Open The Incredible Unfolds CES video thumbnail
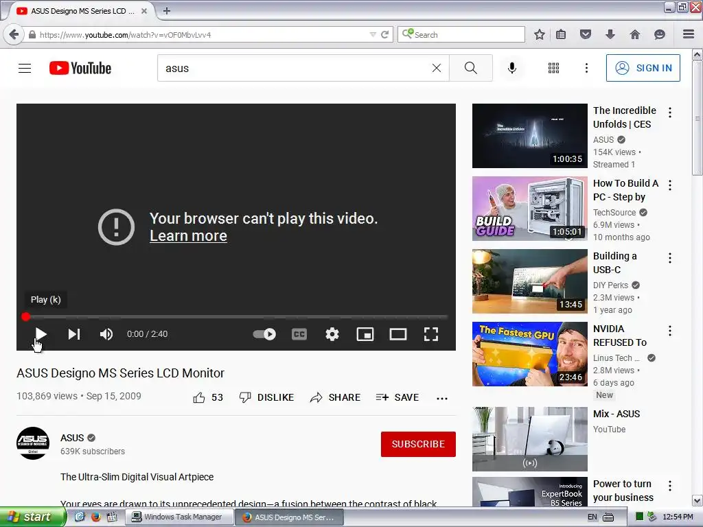 pyautogui.click(x=530, y=136)
